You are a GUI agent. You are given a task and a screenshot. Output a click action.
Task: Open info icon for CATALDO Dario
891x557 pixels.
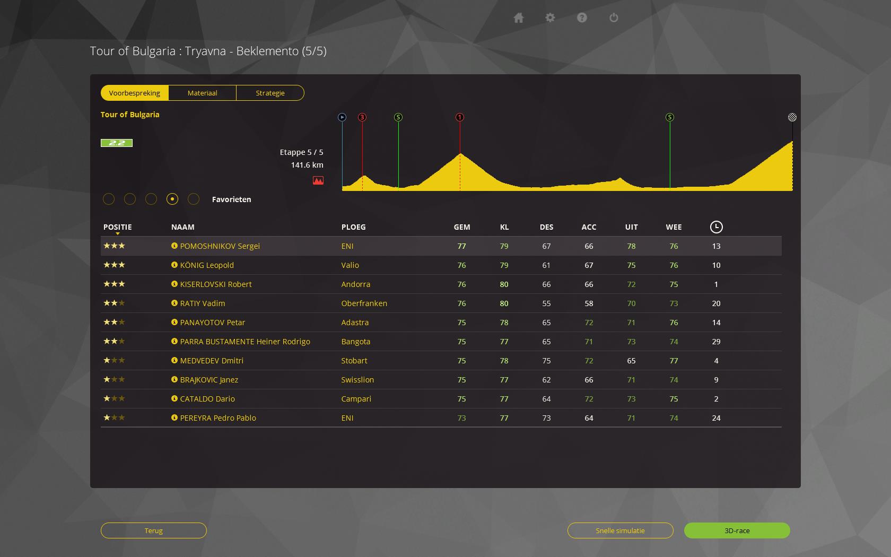[x=174, y=398]
